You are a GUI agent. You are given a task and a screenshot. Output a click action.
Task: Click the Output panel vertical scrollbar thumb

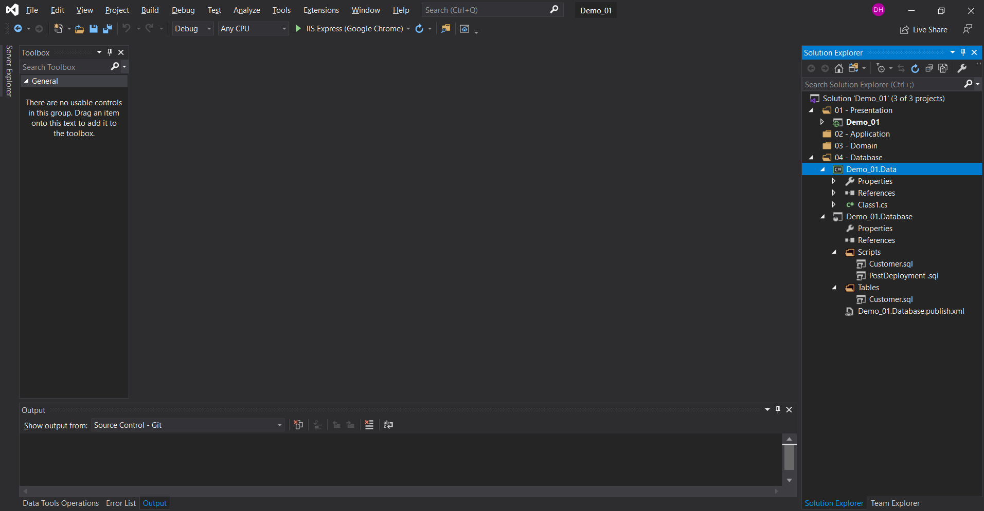789,457
